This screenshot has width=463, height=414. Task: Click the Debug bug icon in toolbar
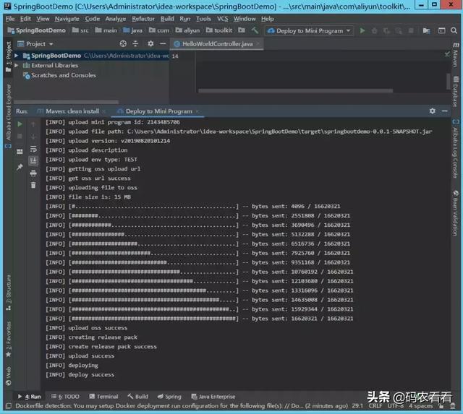(374, 30)
